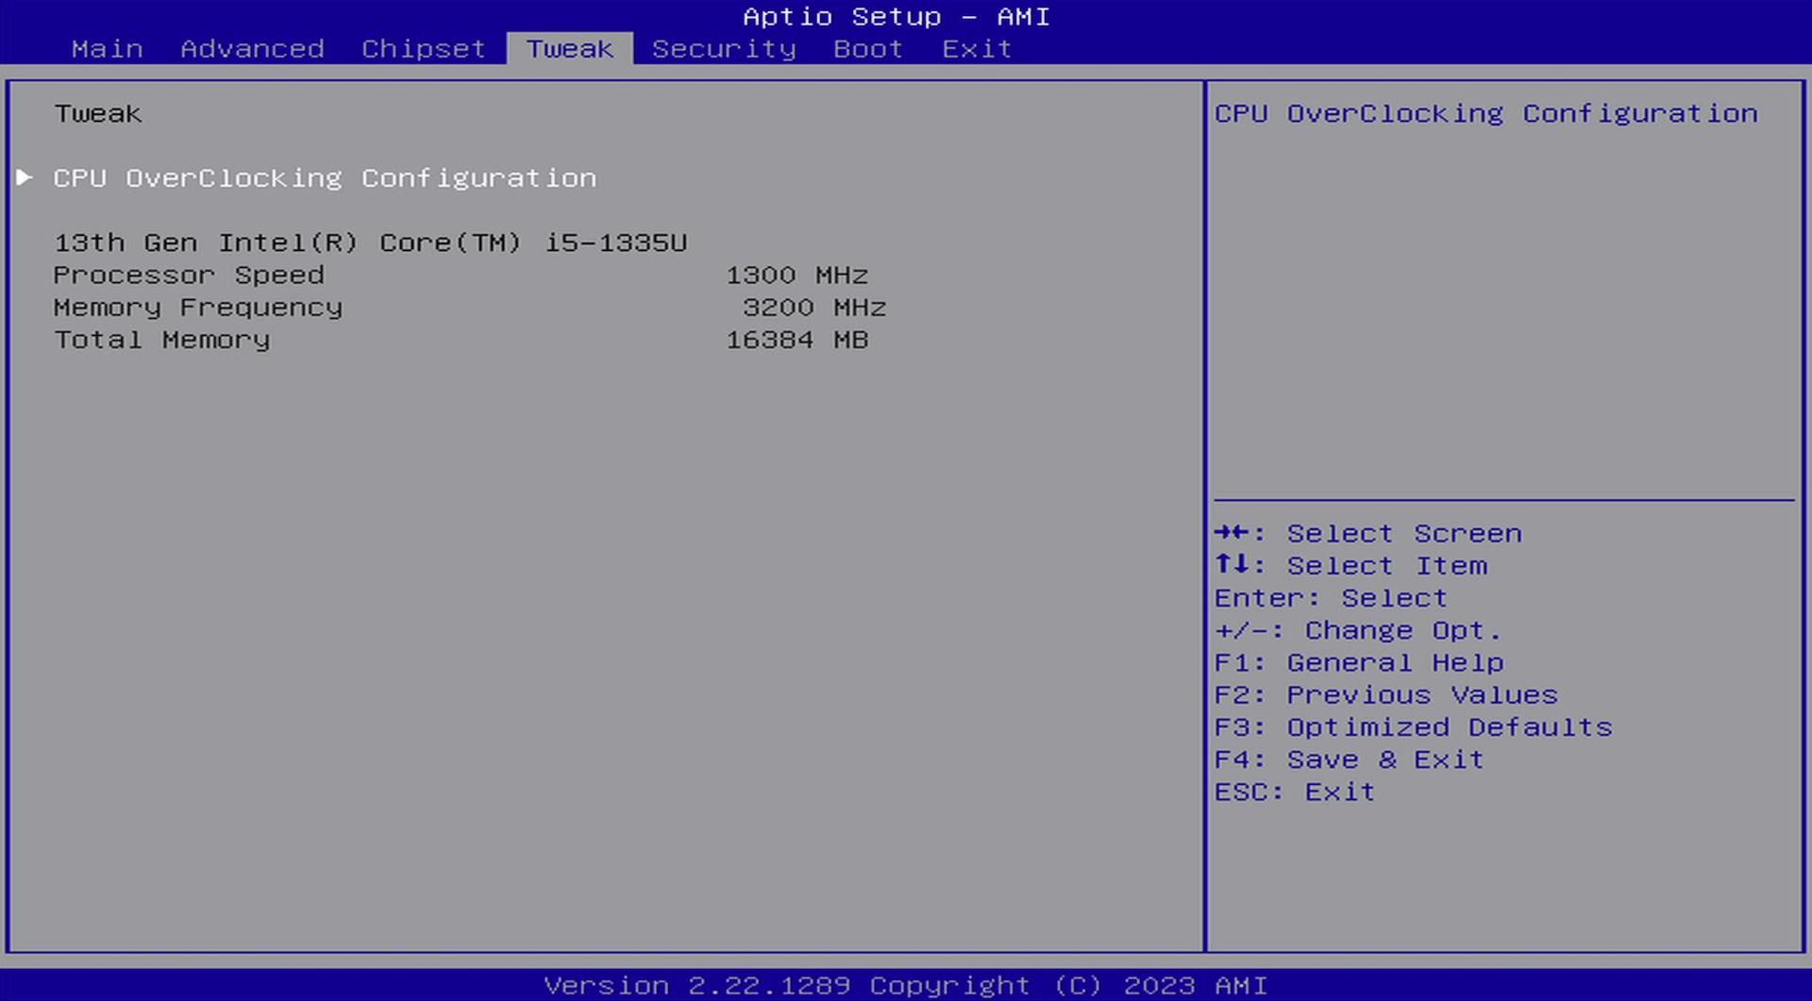
Task: Expand arrow beside CPU OverClocking Configuration
Action: [x=25, y=177]
